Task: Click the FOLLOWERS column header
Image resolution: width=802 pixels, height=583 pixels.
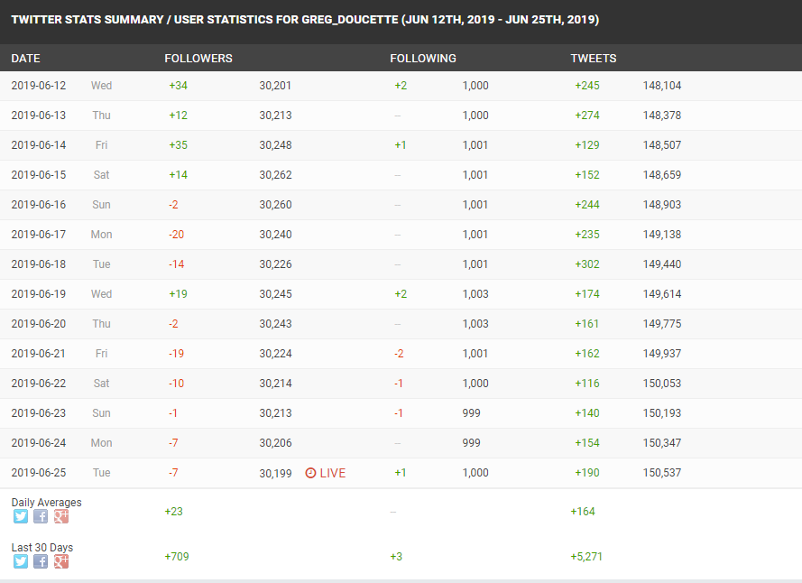Action: [198, 59]
